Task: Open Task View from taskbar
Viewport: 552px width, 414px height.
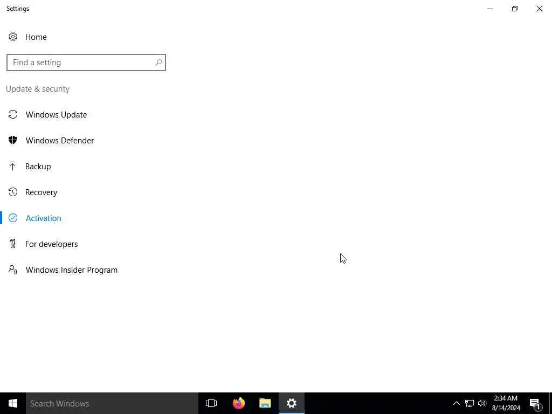Action: pyautogui.click(x=211, y=403)
